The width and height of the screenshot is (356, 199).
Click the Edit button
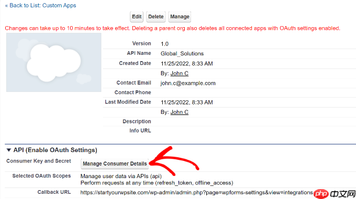[x=137, y=17]
